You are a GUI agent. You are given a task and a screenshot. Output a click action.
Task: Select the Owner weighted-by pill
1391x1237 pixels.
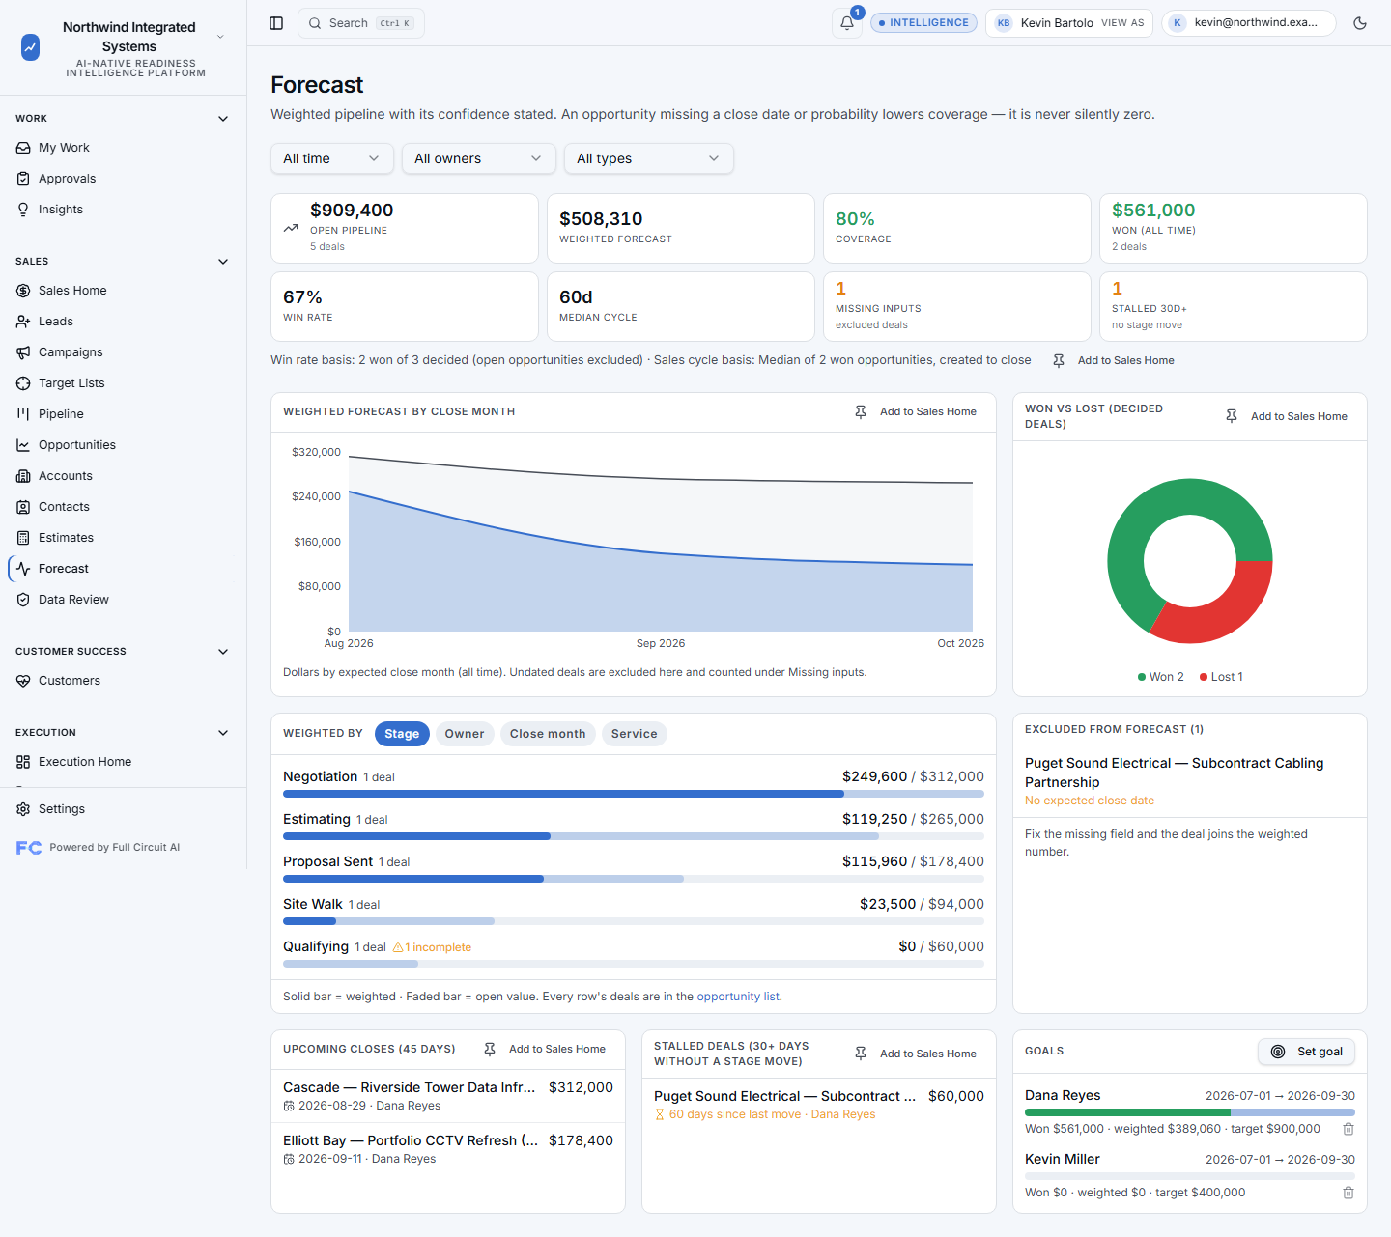coord(465,734)
